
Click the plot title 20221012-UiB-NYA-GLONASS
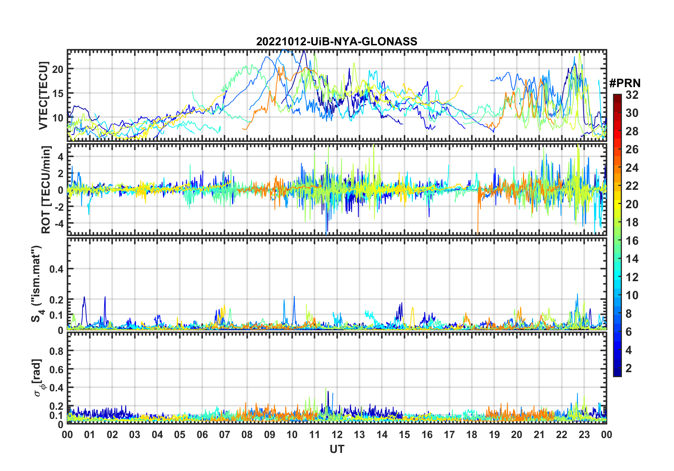click(337, 42)
